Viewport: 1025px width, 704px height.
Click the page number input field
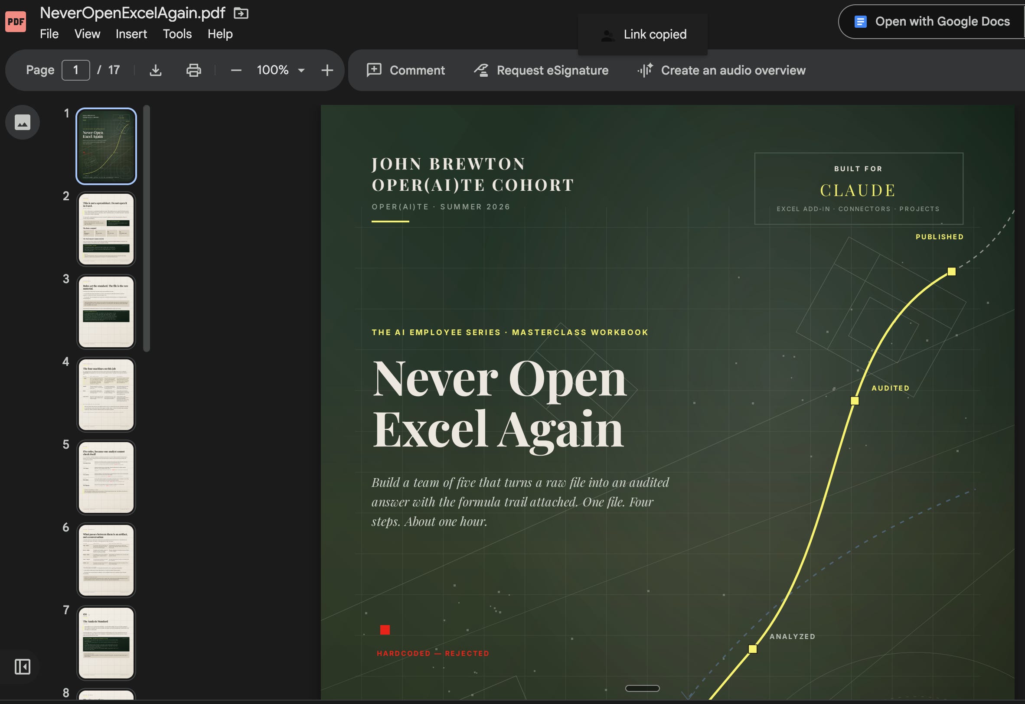point(76,70)
